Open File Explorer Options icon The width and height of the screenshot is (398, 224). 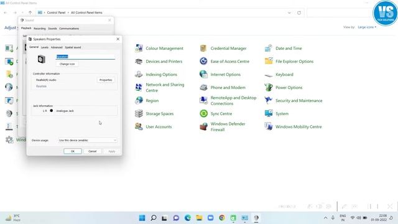pos(269,61)
